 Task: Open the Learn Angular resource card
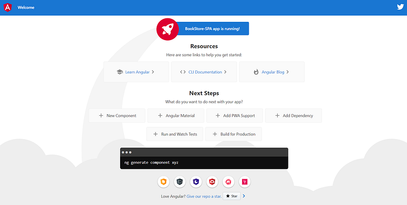[x=136, y=72]
